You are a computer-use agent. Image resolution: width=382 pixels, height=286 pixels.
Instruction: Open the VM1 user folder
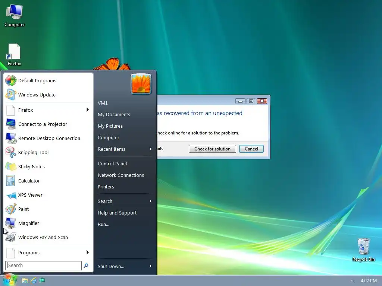103,103
